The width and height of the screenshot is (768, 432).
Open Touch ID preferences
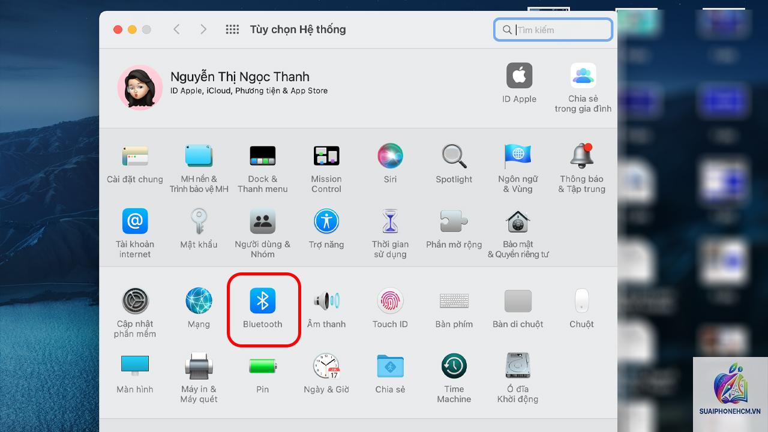(x=390, y=301)
